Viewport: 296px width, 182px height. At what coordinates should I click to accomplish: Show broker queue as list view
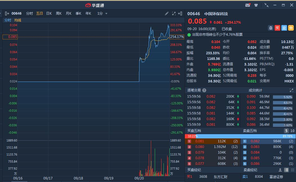[x=286, y=170]
